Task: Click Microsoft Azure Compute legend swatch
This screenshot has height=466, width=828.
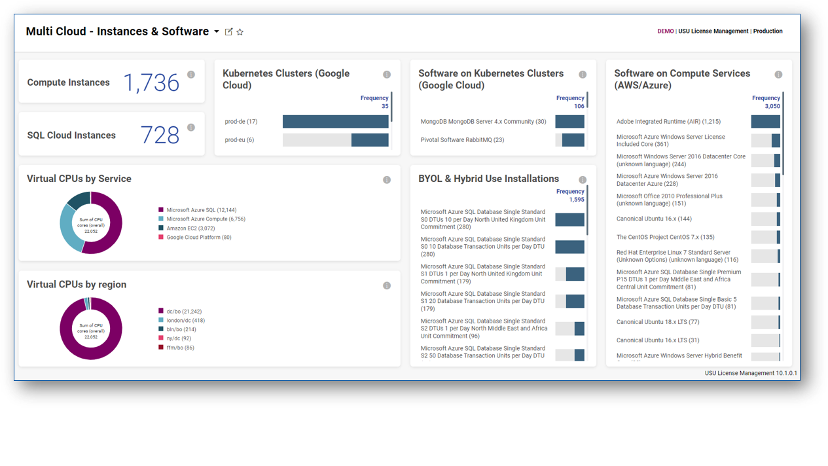Action: (161, 219)
